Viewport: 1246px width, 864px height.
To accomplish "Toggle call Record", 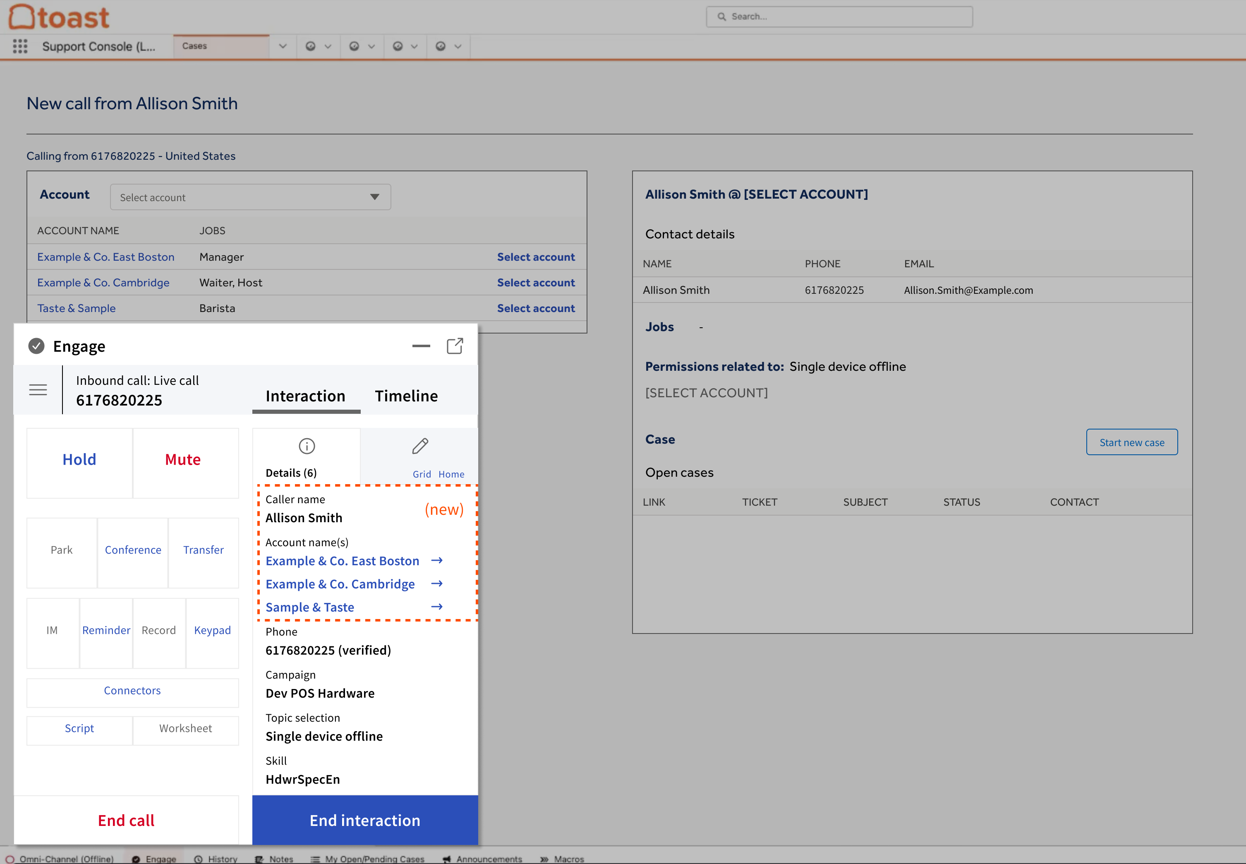I will pos(158,633).
